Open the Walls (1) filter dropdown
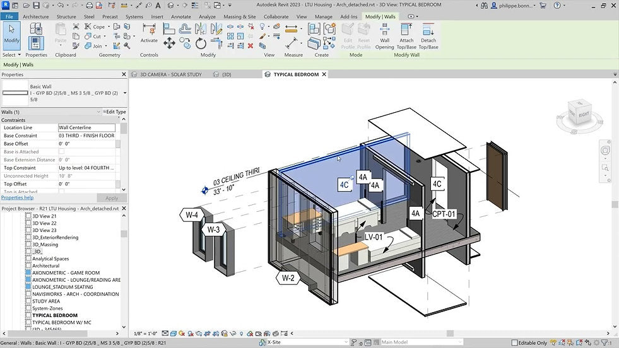This screenshot has width=619, height=348. [x=98, y=112]
